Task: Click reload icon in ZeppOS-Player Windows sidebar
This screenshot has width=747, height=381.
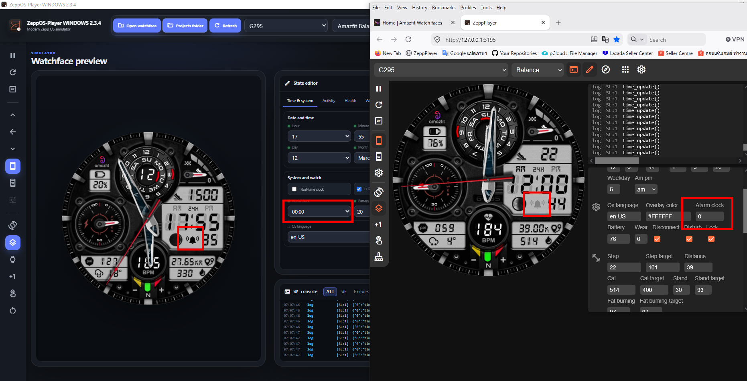Action: coord(13,72)
